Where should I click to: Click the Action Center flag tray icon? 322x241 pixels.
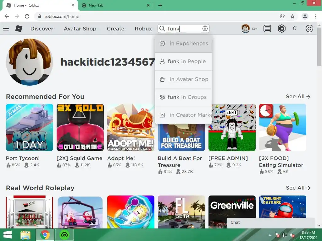coord(277,235)
